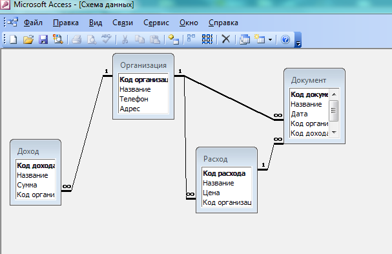This screenshot has width=392, height=254.
Task: Select Название field in Расход table
Action: (x=227, y=183)
